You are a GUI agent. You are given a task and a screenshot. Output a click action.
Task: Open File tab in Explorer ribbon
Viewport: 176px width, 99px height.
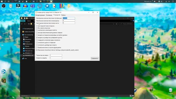click(23, 21)
